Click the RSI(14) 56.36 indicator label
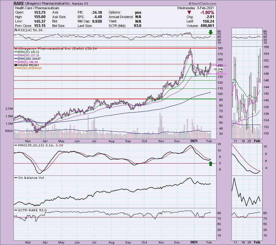This screenshot has width=276, height=245. [x=29, y=30]
